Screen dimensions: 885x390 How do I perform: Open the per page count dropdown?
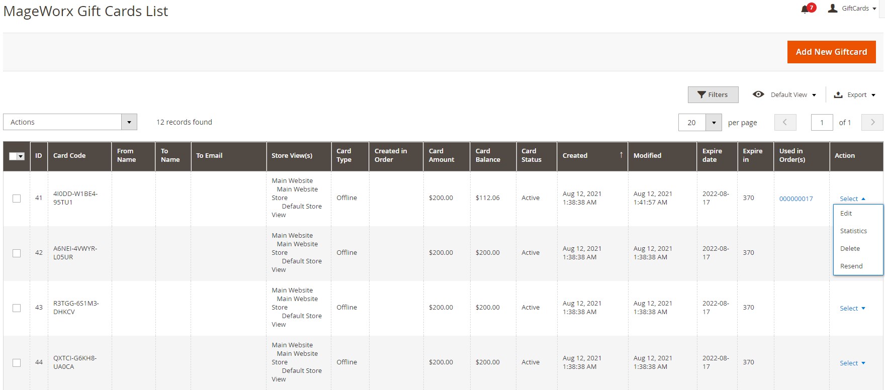pos(713,123)
